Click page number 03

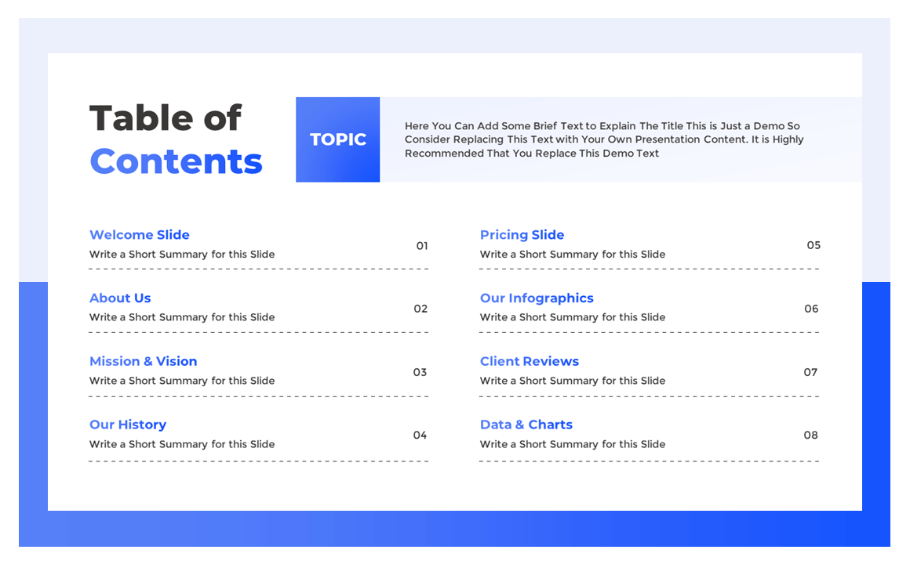420,372
